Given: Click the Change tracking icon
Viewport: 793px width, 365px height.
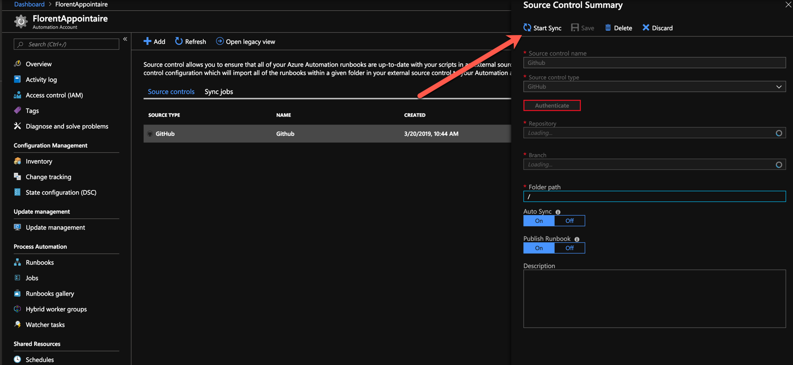Looking at the screenshot, I should click(18, 177).
